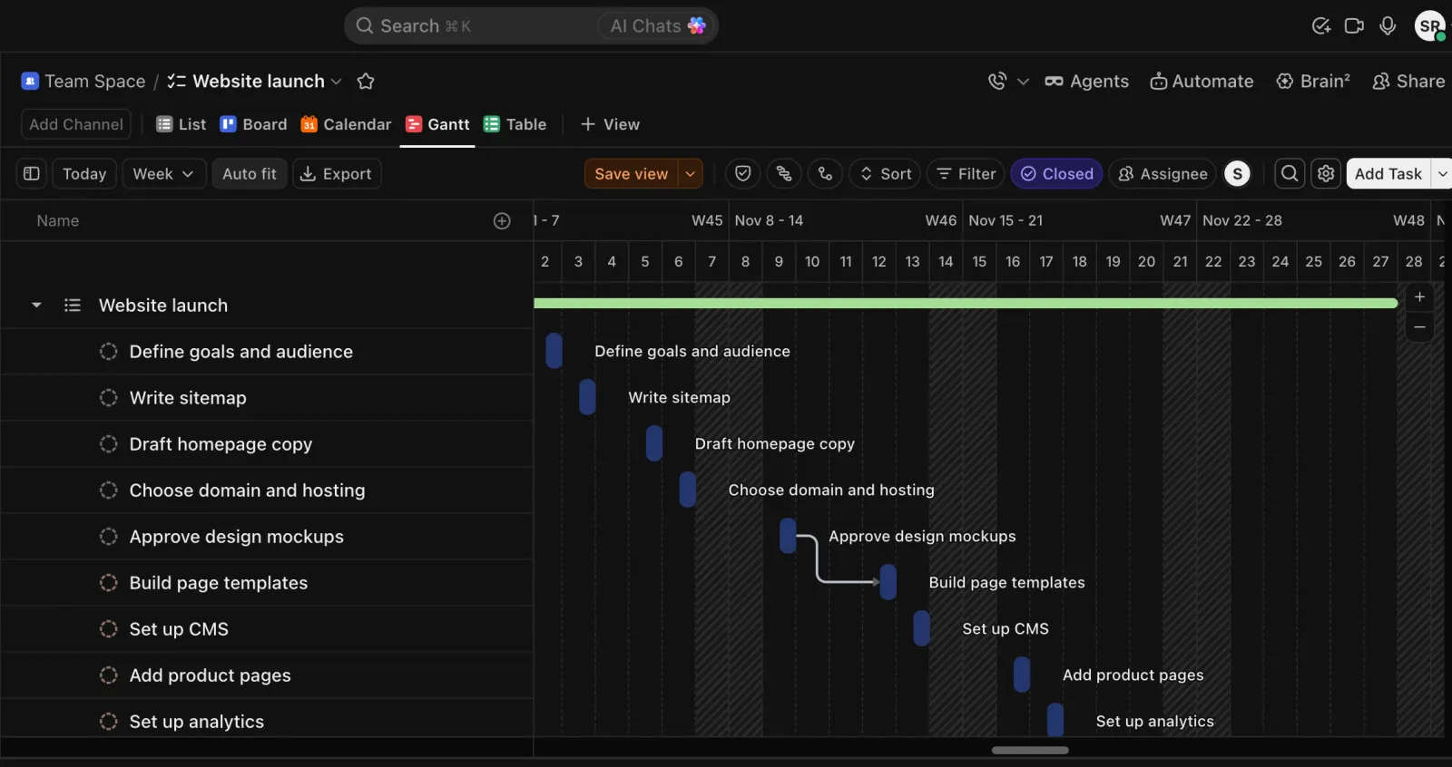1452x767 pixels.
Task: Jump to Today on the Gantt
Action: (84, 173)
